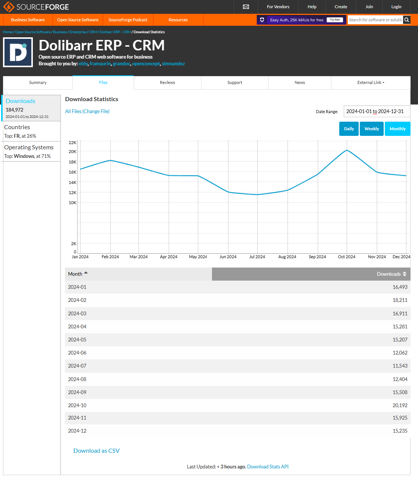The image size is (418, 477).
Task: Open openconcept author profile link
Action: (146, 64)
